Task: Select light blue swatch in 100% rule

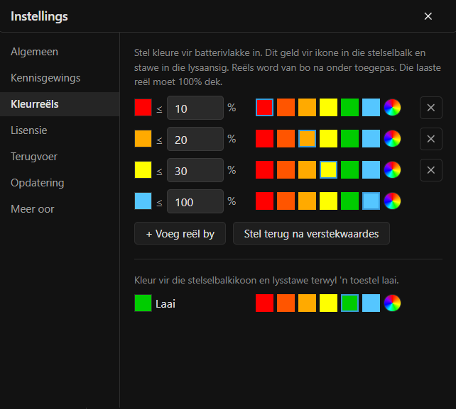Action: (x=371, y=201)
